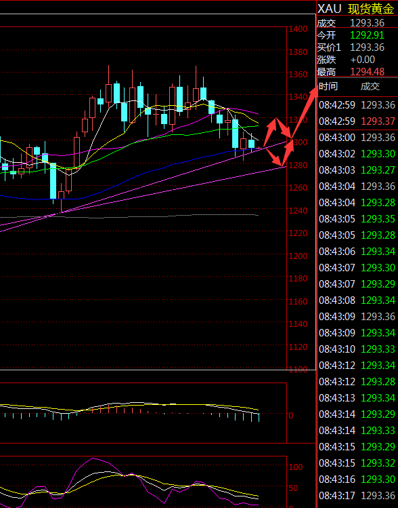The image size is (398, 508).
Task: Select price 1293.35 in the 08:43:05 row
Action: click(378, 219)
